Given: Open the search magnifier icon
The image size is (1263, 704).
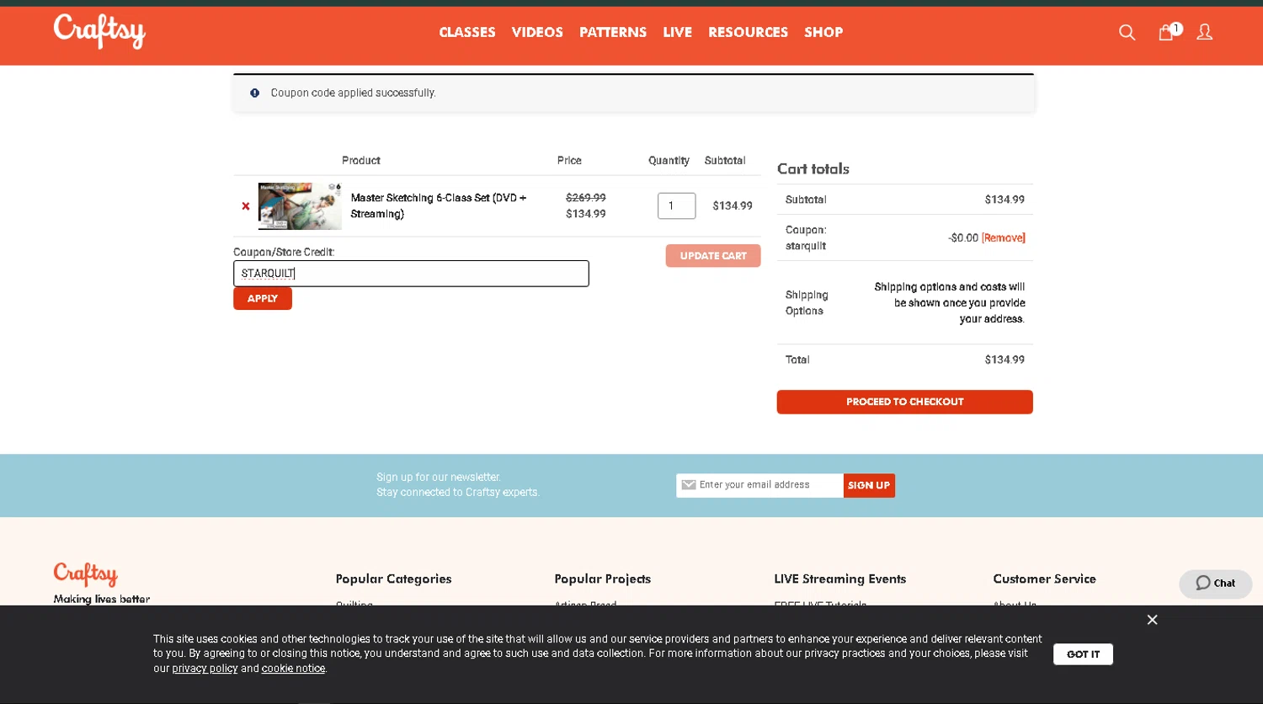Looking at the screenshot, I should pos(1127,32).
